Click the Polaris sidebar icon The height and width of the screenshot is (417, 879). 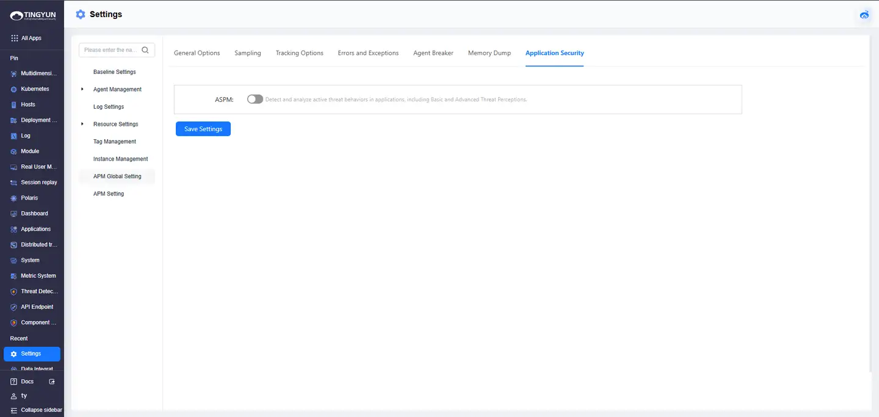point(13,198)
